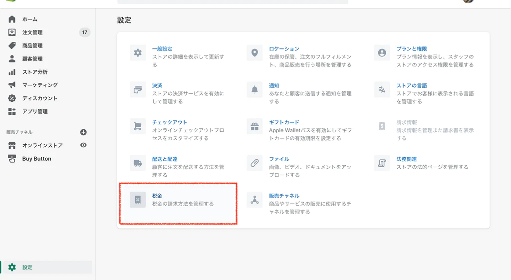The width and height of the screenshot is (511, 280).
Task: Click the Buy Button channel icon
Action: 12,159
